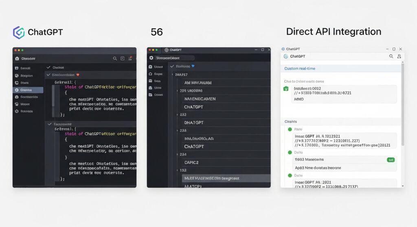
Task: Select the 0HATGPT row under 232
Action: tap(226, 123)
